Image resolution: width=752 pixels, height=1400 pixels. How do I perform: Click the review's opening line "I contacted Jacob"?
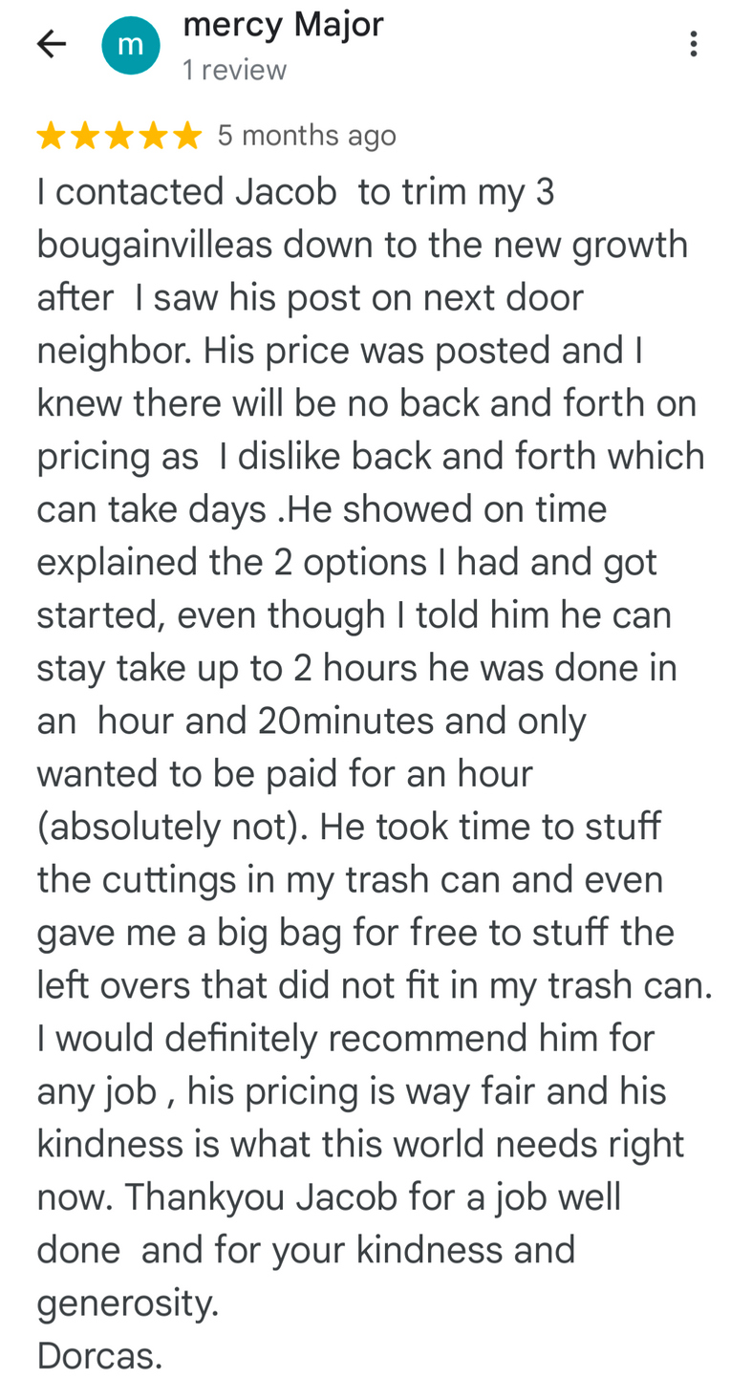pos(186,192)
